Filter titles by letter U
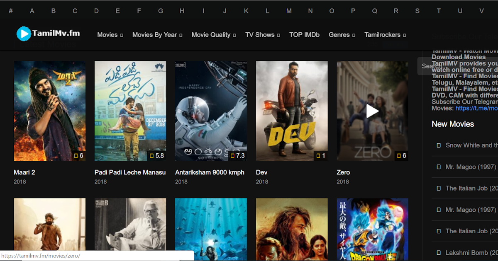This screenshot has height=261, width=498. (x=460, y=11)
